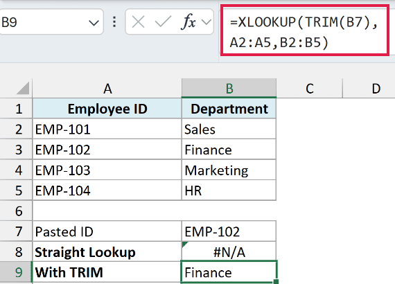Click the Select All corner triangle
The height and width of the screenshot is (284, 395).
pyautogui.click(x=23, y=89)
